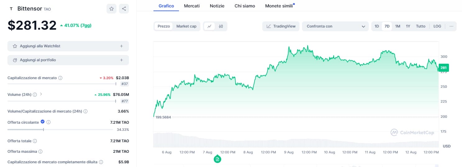
Task: Click the green document event marker on timeline
Action: (x=217, y=159)
